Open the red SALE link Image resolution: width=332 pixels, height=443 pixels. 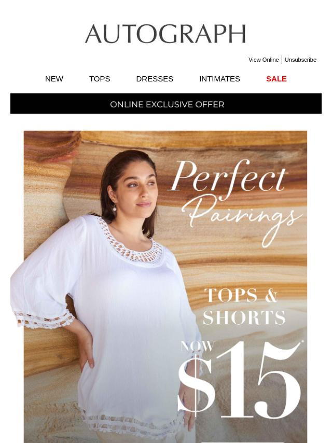tap(276, 79)
